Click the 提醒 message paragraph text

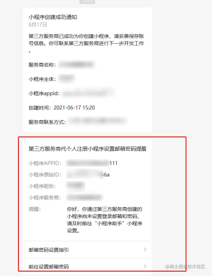point(105,220)
